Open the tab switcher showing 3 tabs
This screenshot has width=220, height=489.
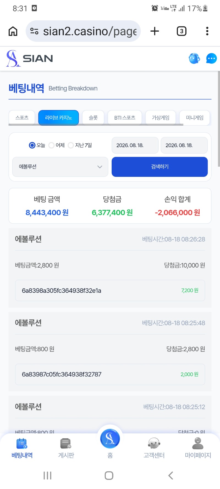tap(182, 31)
